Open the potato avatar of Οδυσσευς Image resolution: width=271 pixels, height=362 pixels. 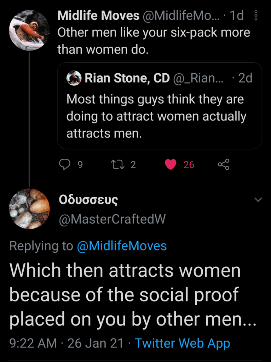point(29,209)
